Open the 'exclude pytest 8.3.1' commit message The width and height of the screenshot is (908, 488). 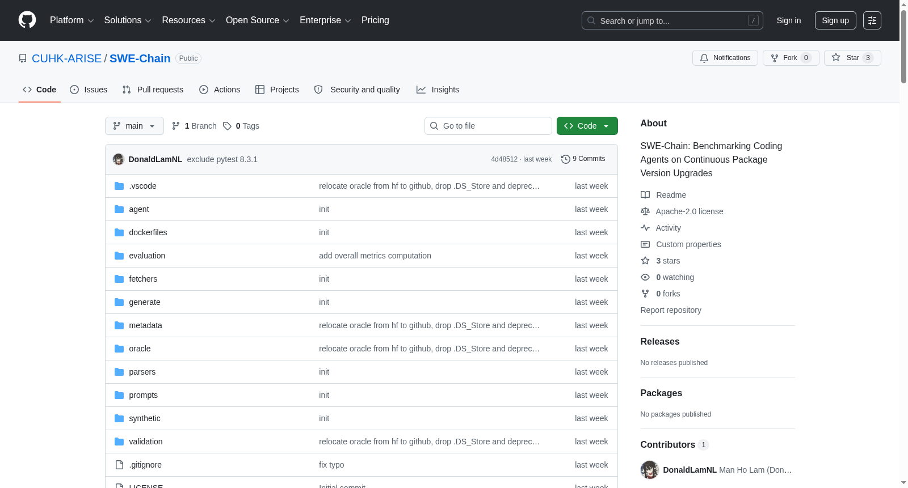tap(222, 159)
